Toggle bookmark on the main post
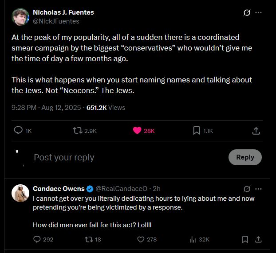The width and height of the screenshot is (276, 253). tap(197, 130)
